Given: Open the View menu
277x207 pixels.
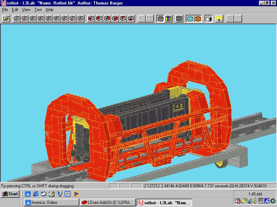Looking at the screenshot, I should (x=26, y=10).
